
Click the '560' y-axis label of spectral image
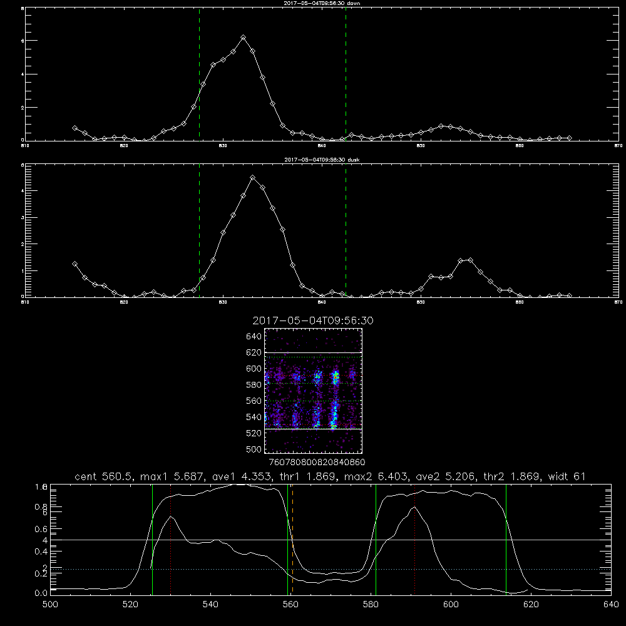point(254,401)
